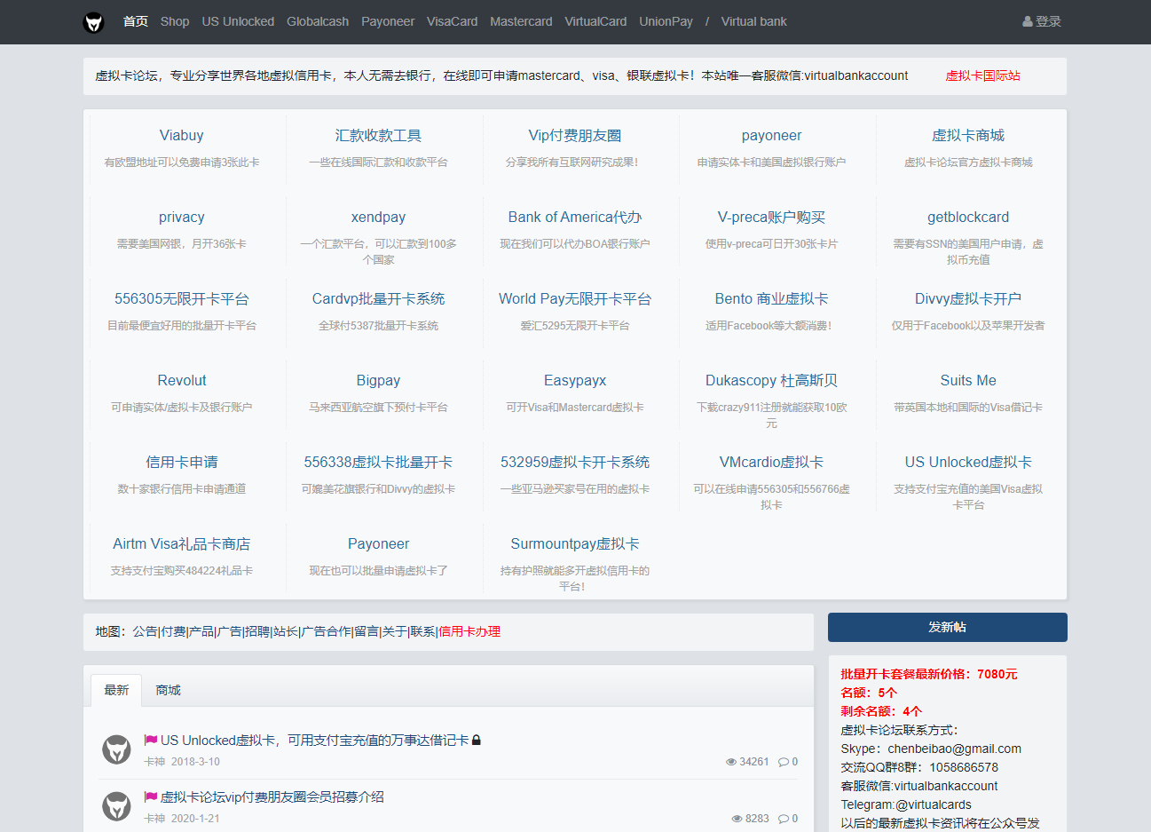Open 信用卡申请 link
Image resolution: width=1151 pixels, height=832 pixels.
click(182, 462)
